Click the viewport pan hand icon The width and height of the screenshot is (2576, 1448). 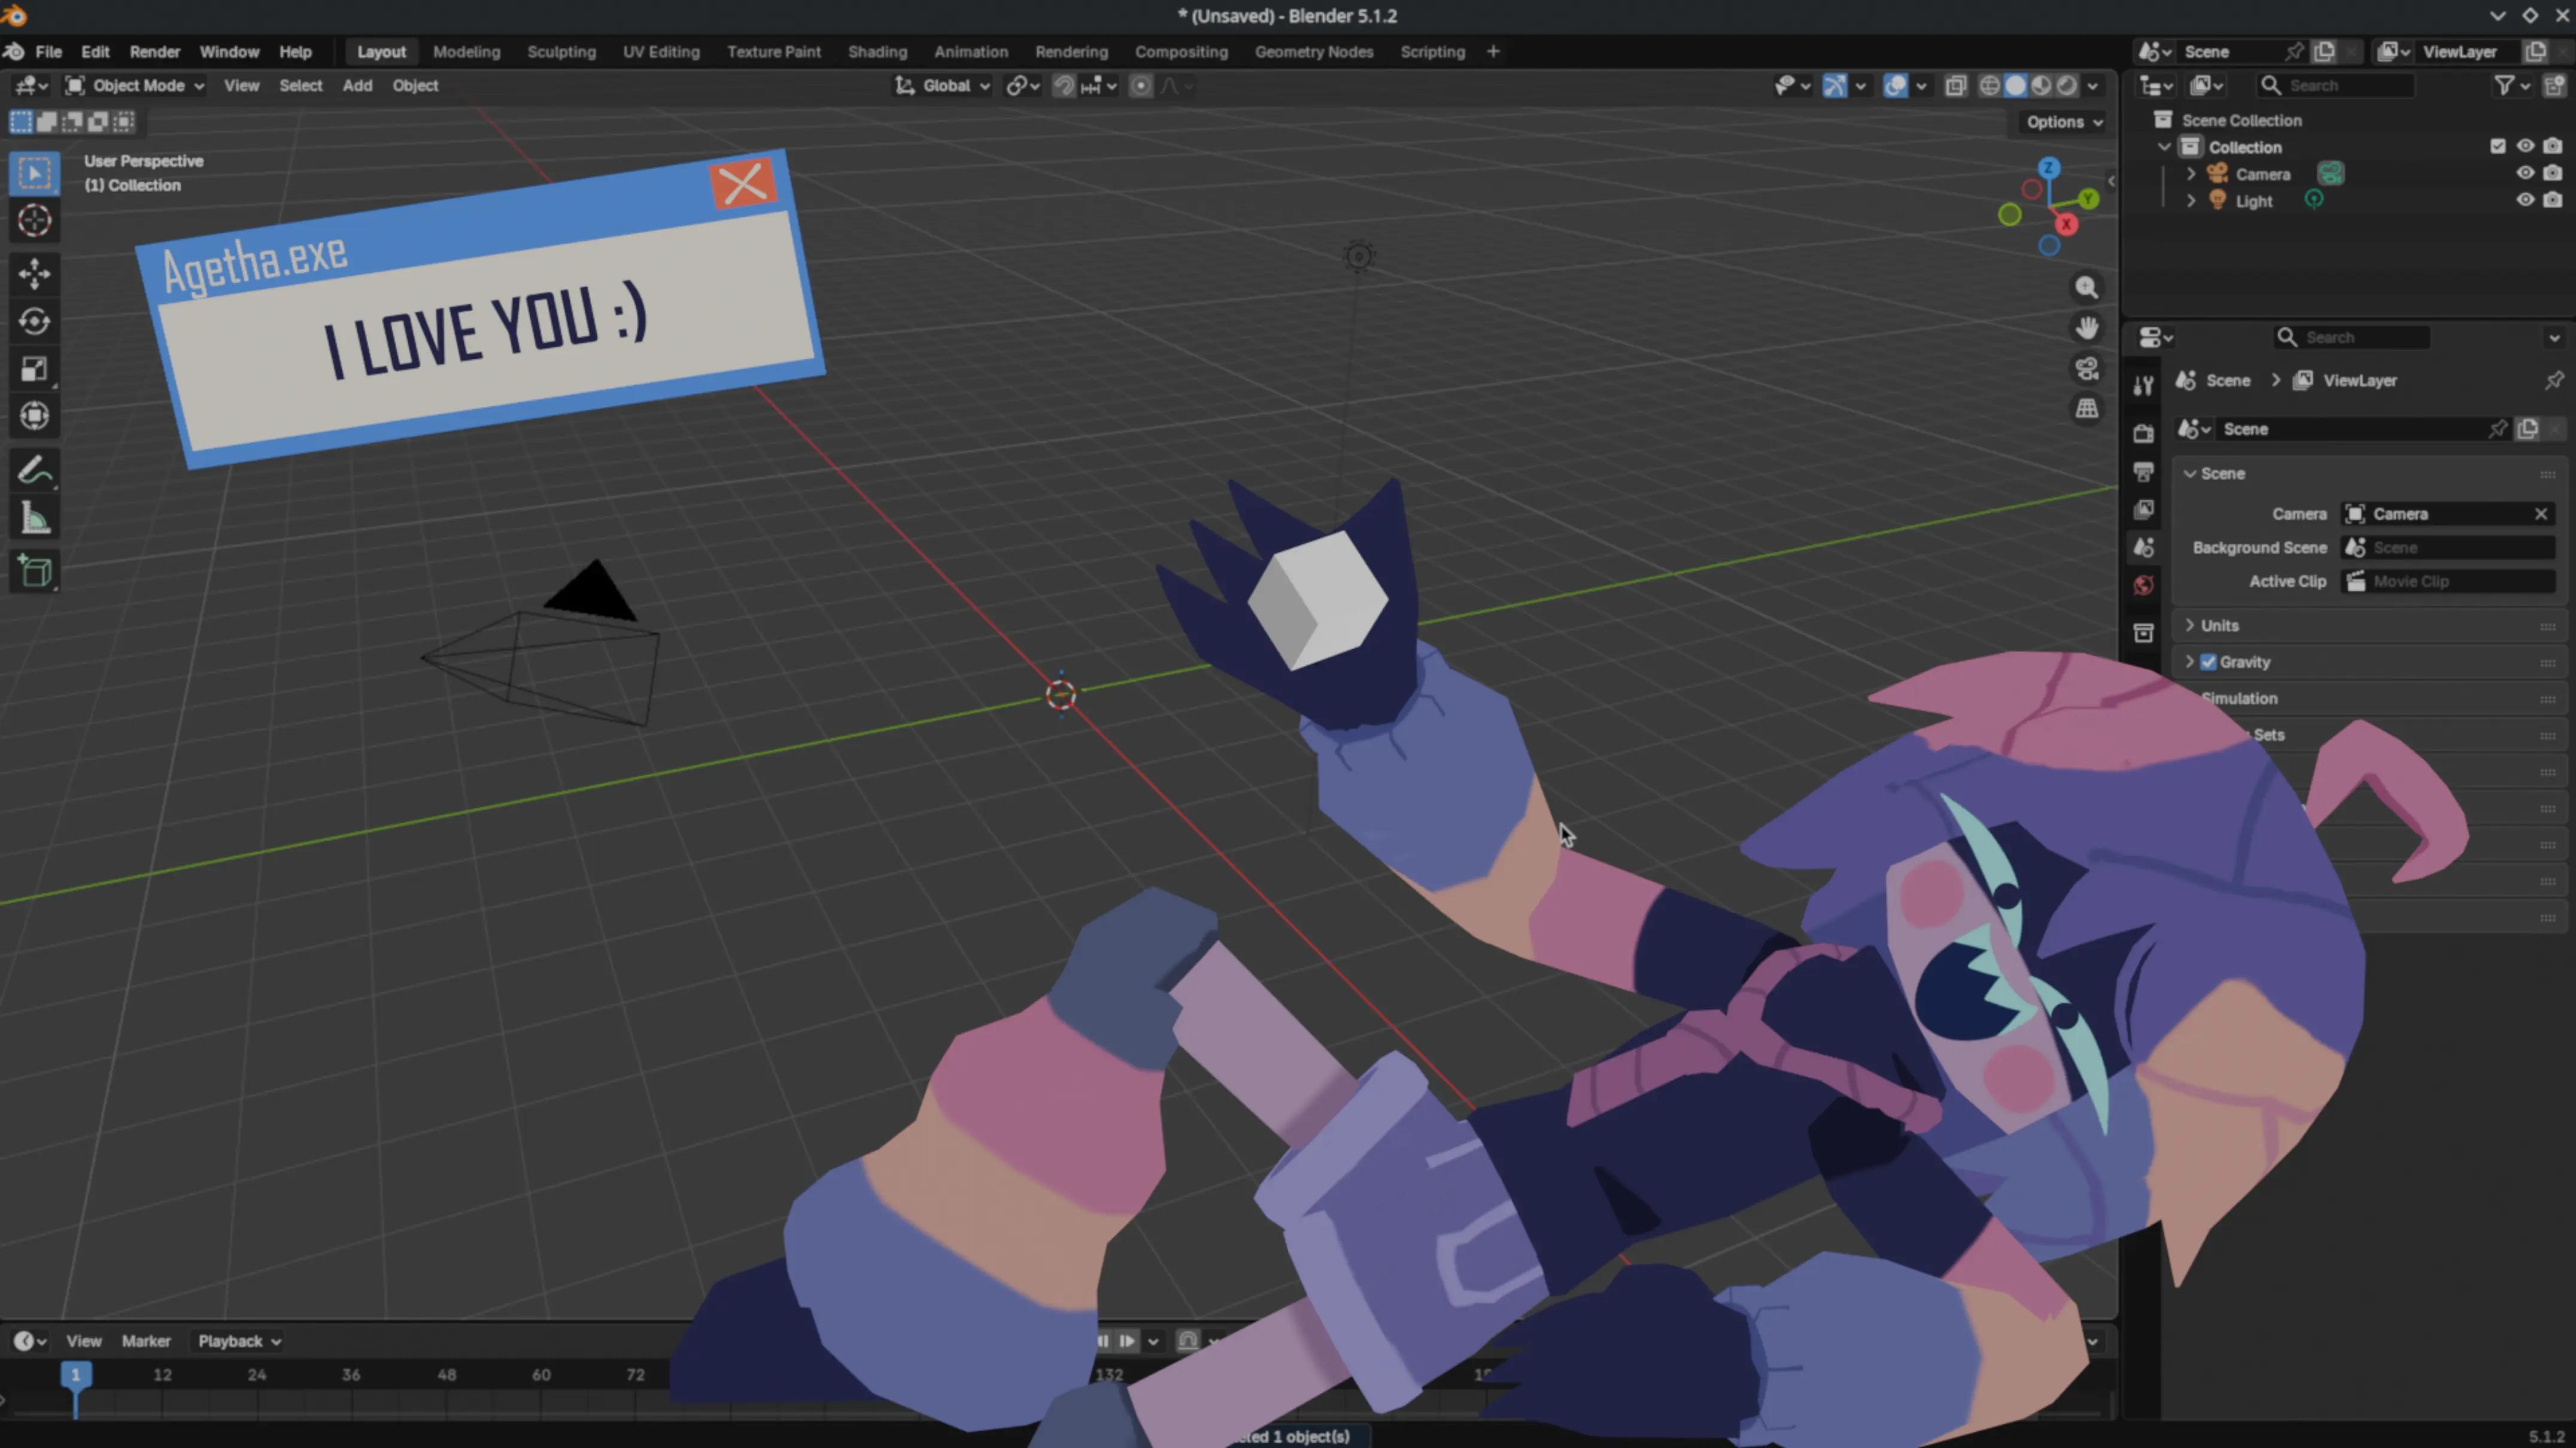pos(2086,328)
